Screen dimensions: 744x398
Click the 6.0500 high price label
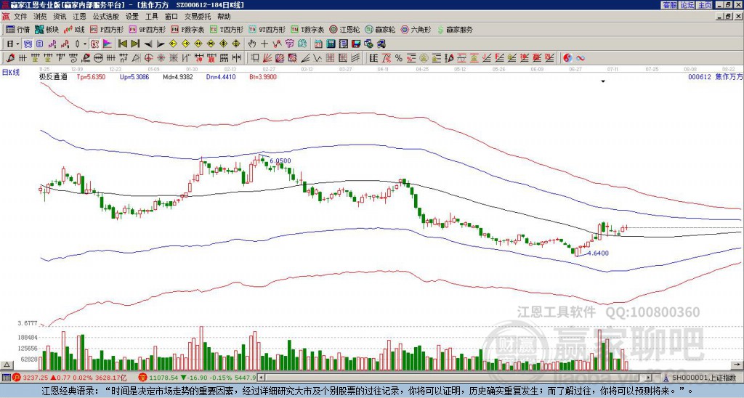pos(280,161)
